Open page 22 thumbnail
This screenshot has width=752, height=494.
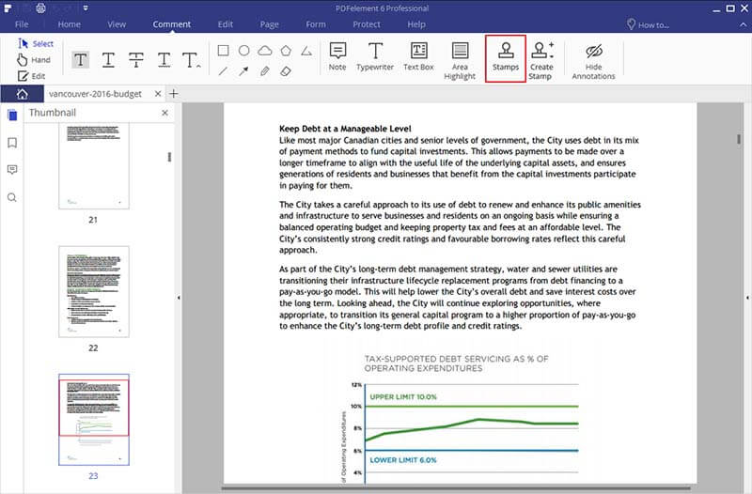(x=94, y=292)
